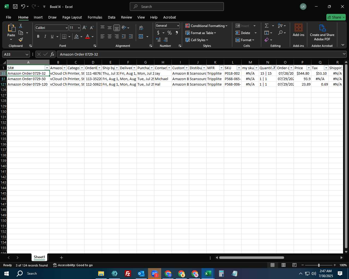Apply Percent Style format

[170, 33]
